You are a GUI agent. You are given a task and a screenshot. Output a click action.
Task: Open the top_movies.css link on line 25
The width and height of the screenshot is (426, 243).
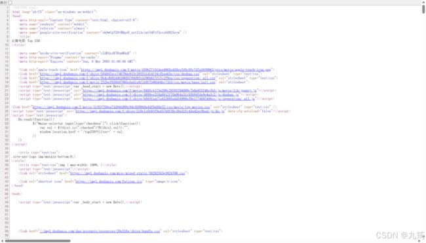tap(121, 107)
